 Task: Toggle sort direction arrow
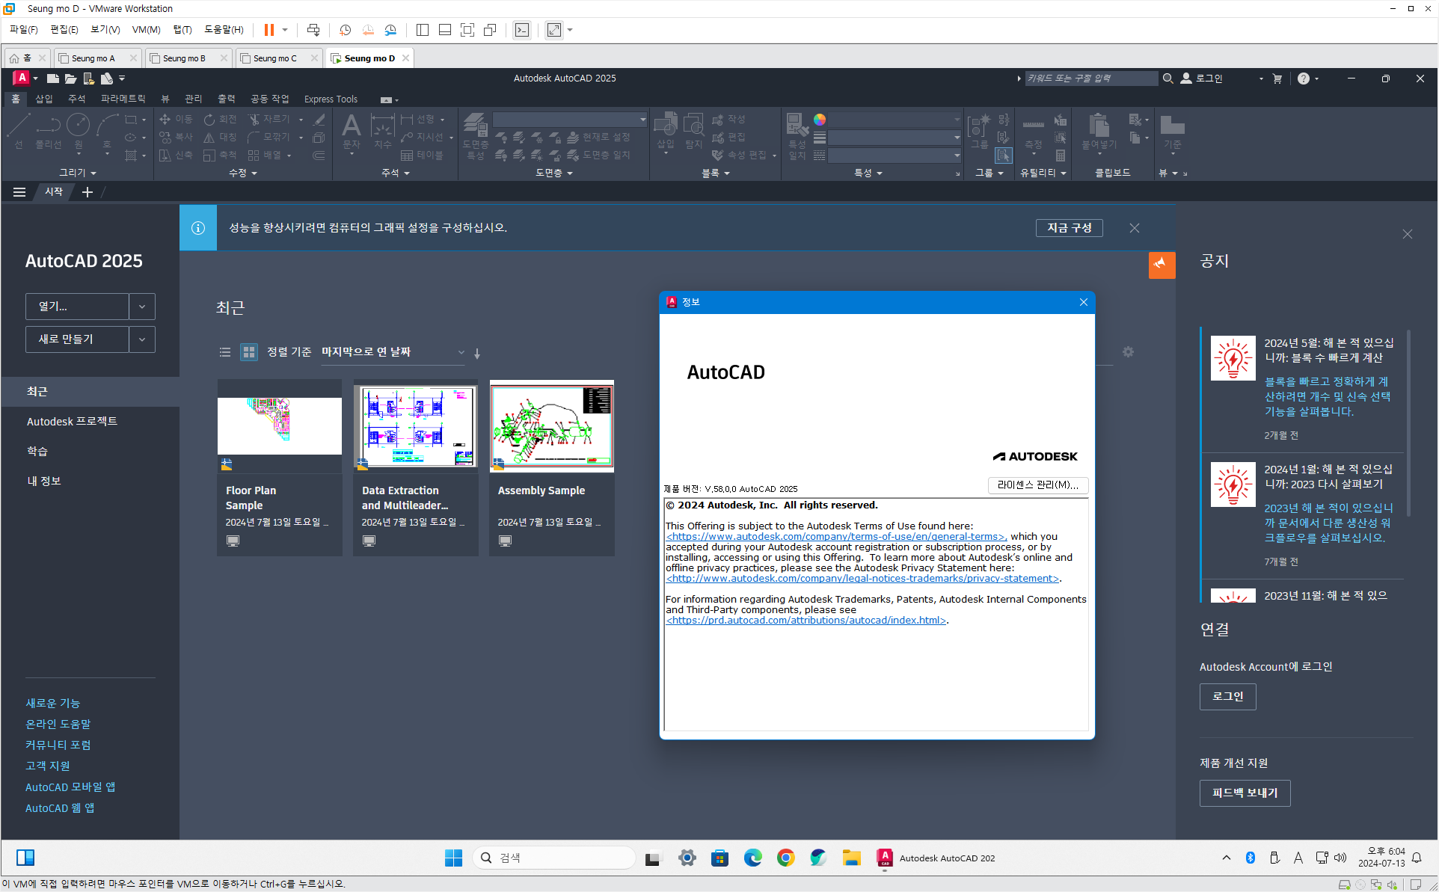[477, 354]
